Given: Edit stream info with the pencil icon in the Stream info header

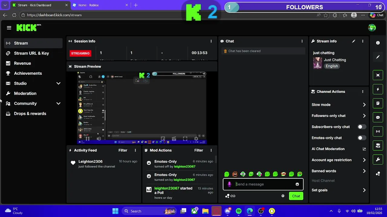Looking at the screenshot, I should click(x=353, y=41).
